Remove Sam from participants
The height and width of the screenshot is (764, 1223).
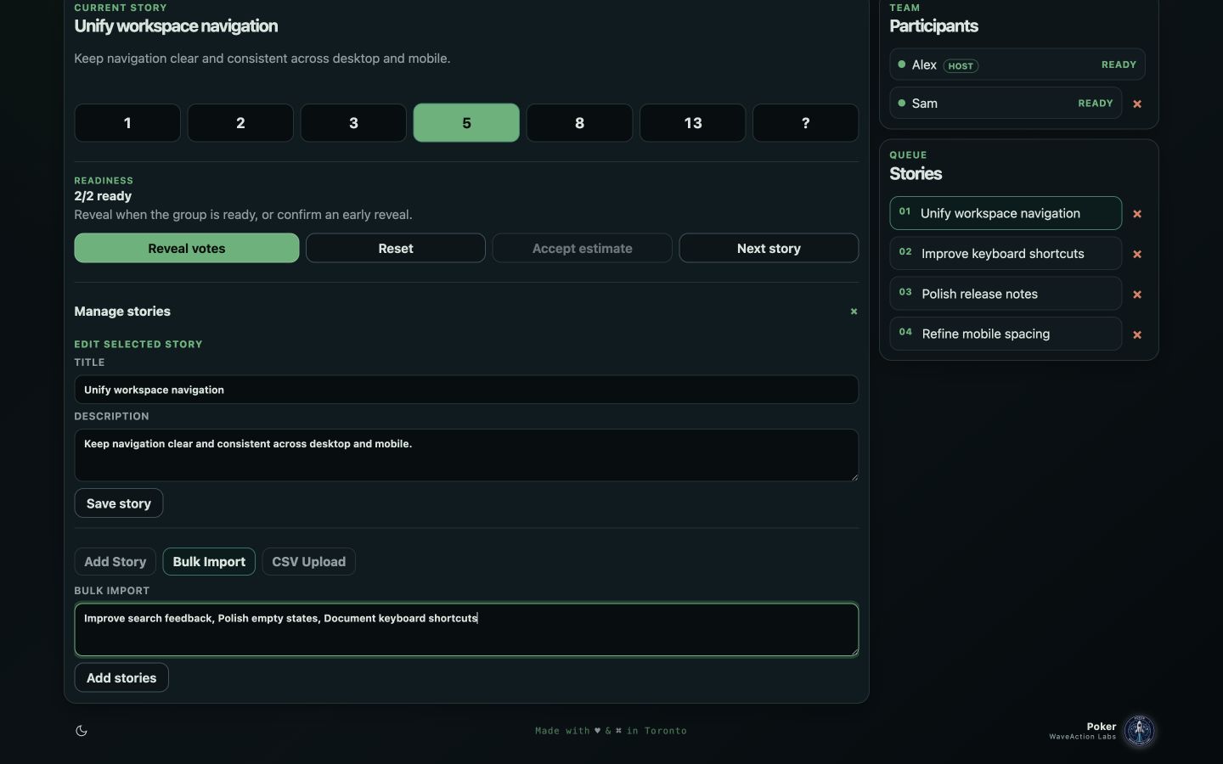click(1137, 104)
